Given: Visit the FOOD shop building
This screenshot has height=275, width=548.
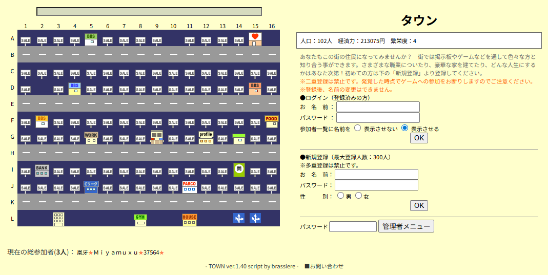Looking at the screenshot, I should tap(272, 121).
